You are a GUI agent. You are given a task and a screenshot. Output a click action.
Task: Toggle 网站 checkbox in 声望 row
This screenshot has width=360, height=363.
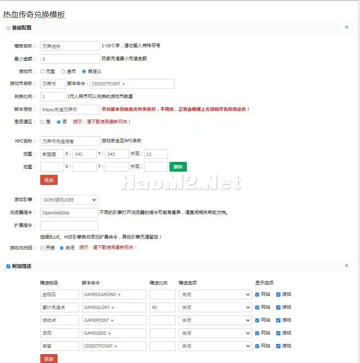(x=257, y=346)
